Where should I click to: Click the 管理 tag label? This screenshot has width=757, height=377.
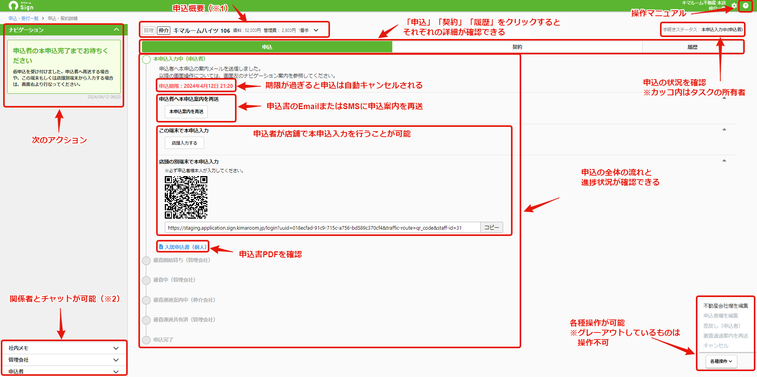coord(149,30)
